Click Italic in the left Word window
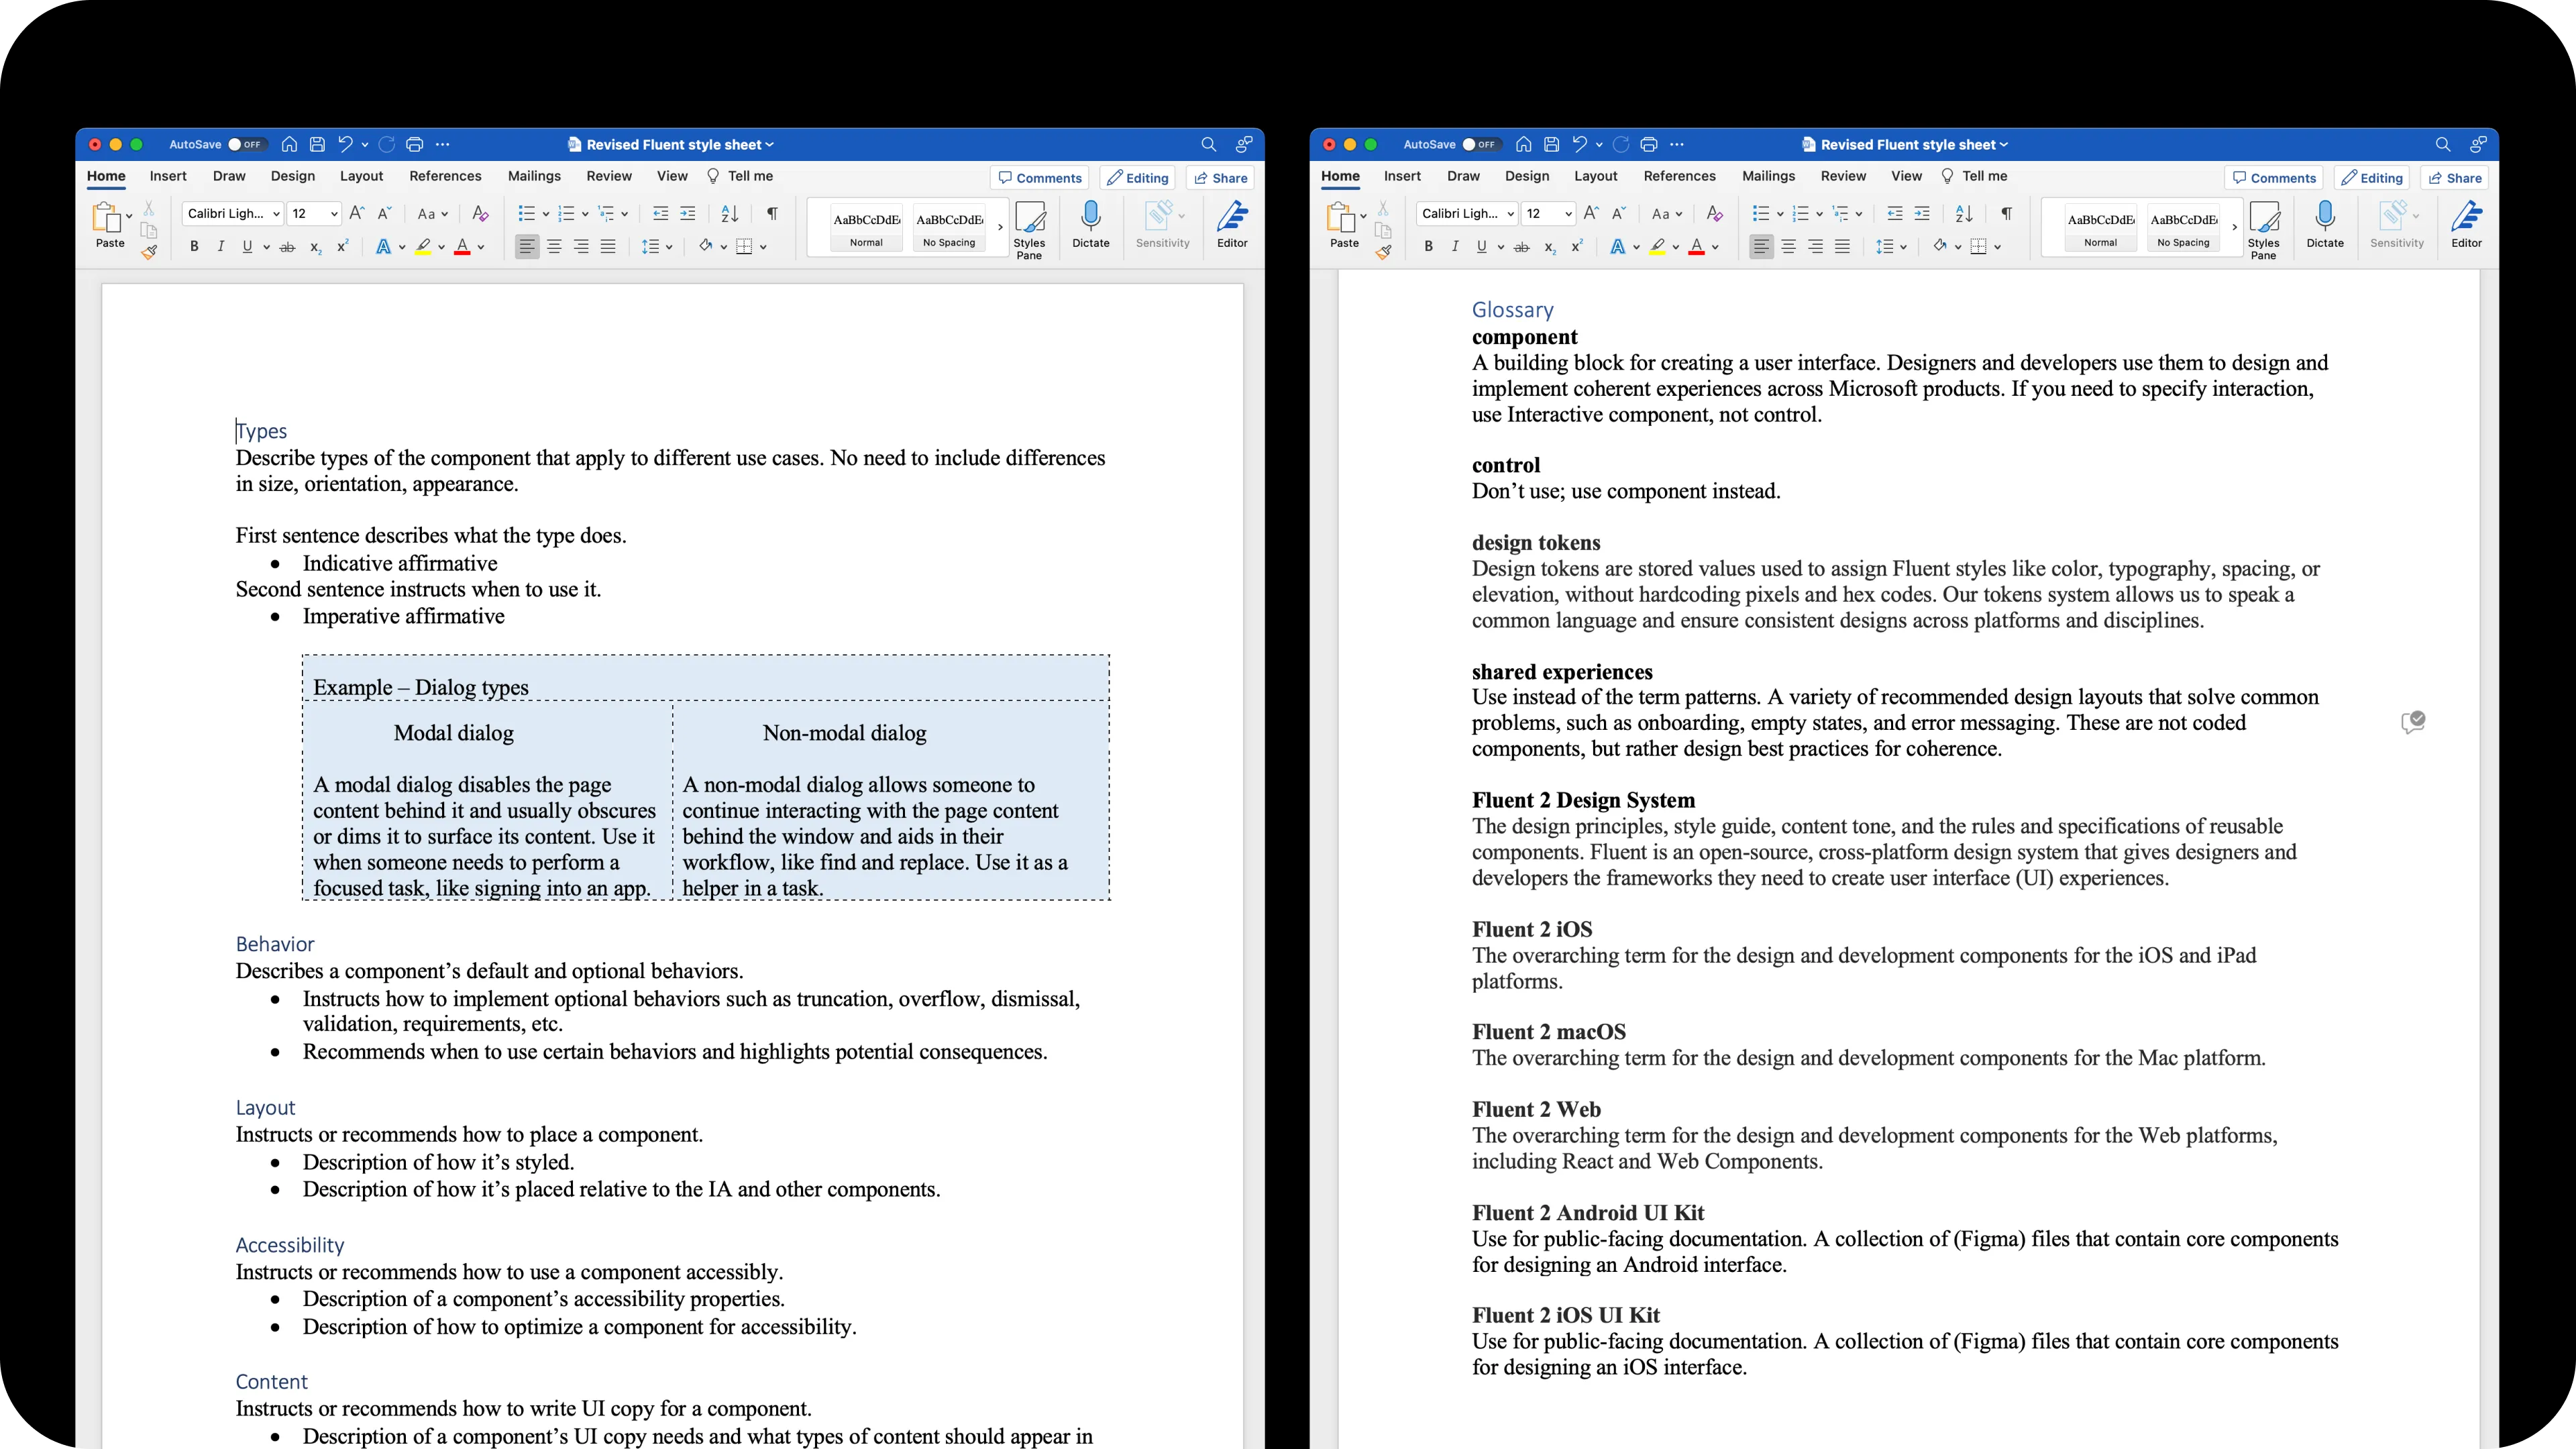2576x1449 pixels. coord(220,246)
